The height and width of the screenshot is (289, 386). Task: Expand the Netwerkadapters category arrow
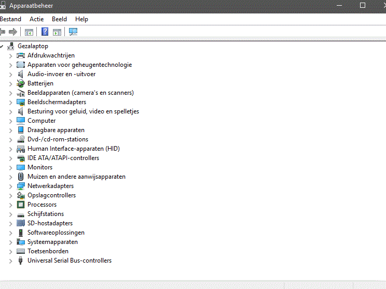click(10, 186)
